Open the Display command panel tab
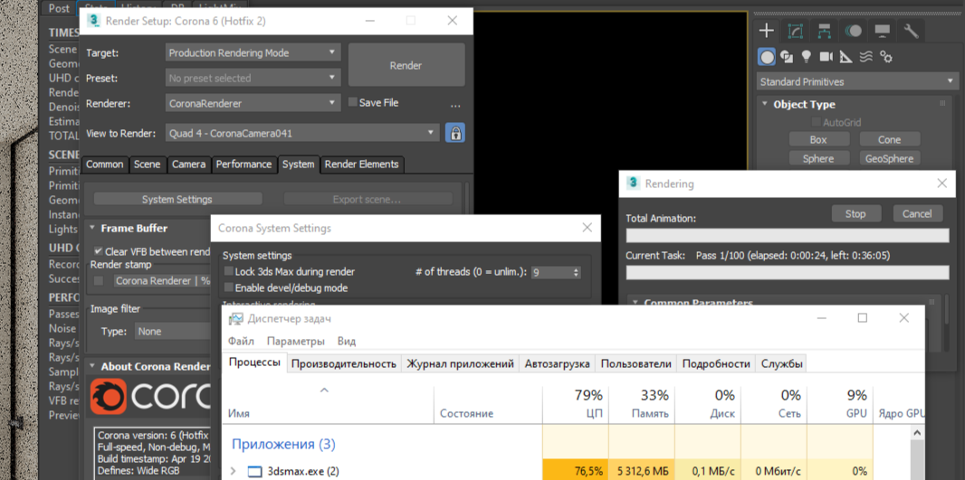 [883, 31]
